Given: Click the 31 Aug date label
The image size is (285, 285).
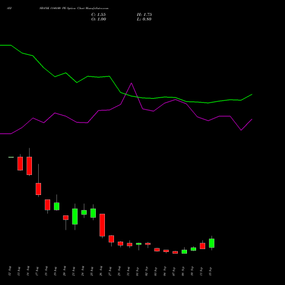Looking at the screenshot, I should point(128,271).
